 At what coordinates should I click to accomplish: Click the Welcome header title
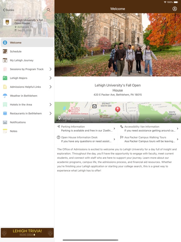click(x=118, y=9)
